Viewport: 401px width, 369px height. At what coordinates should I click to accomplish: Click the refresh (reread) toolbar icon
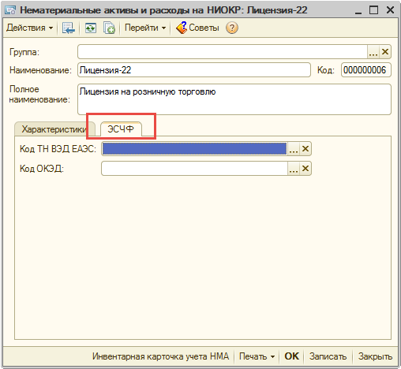(x=91, y=28)
